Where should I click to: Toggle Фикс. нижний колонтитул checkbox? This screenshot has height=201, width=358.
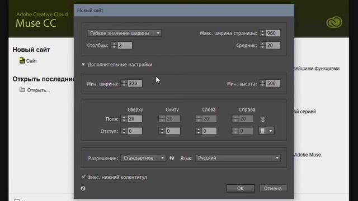83,177
